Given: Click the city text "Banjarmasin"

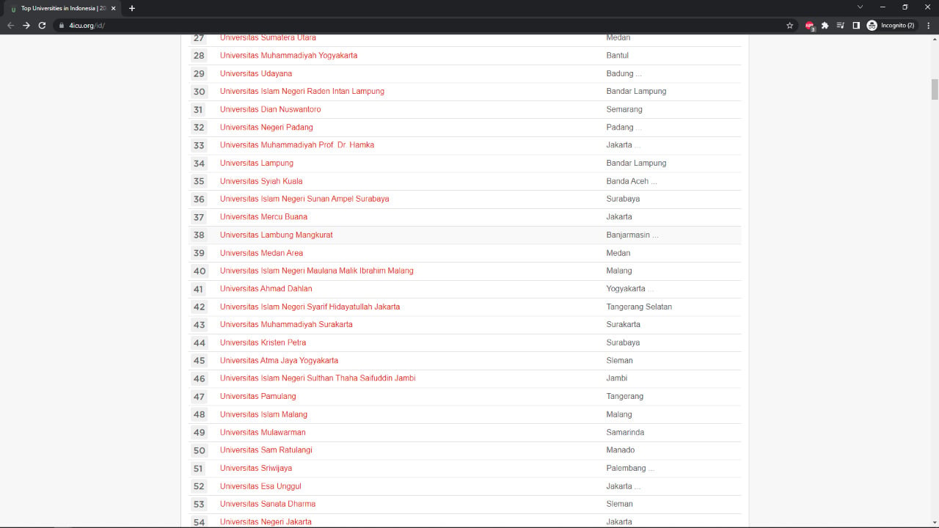Looking at the screenshot, I should pyautogui.click(x=628, y=235).
